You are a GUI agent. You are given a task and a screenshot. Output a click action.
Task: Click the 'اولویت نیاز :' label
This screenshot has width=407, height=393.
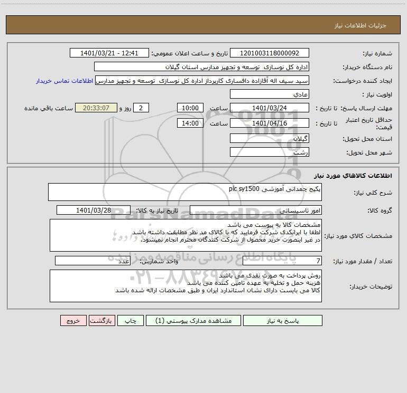pos(377,94)
